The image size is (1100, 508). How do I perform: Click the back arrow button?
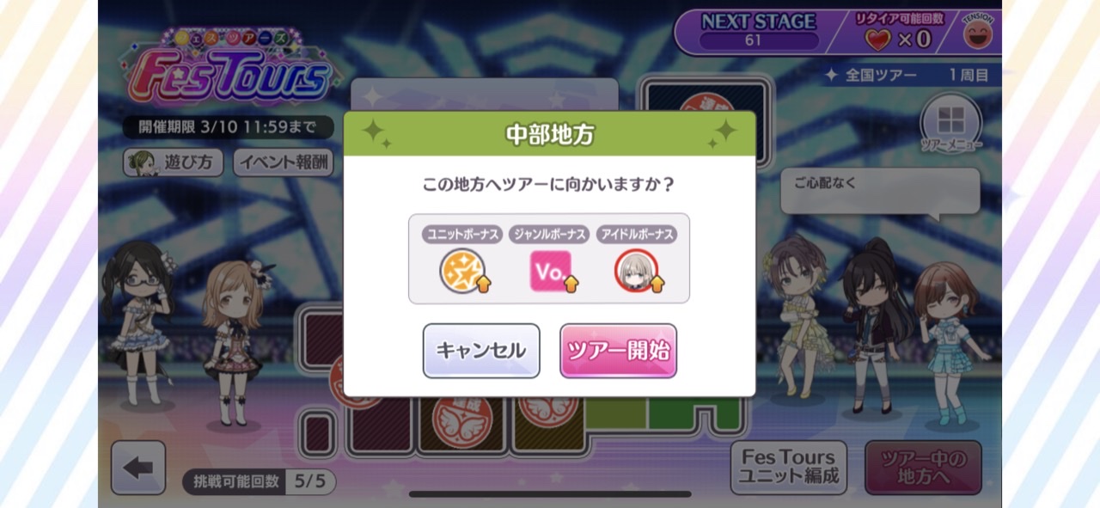point(137,468)
